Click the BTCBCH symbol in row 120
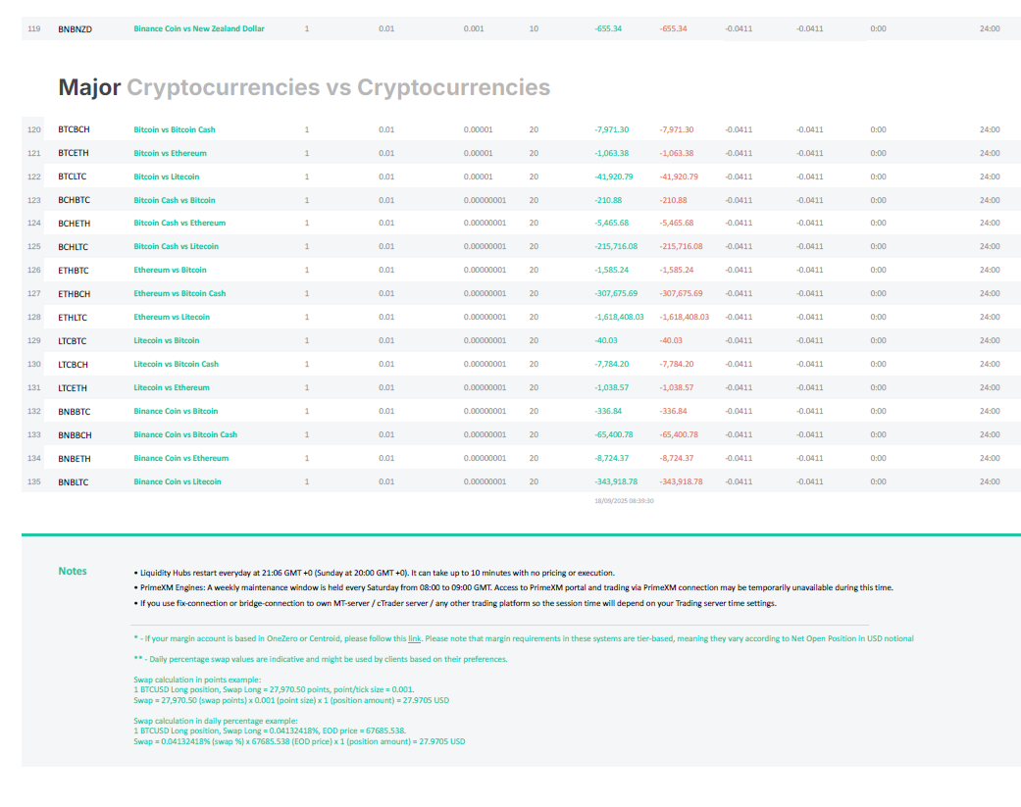Image resolution: width=1021 pixels, height=807 pixels. 74,129
